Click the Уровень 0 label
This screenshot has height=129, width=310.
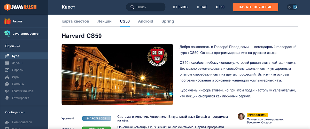(68, 118)
